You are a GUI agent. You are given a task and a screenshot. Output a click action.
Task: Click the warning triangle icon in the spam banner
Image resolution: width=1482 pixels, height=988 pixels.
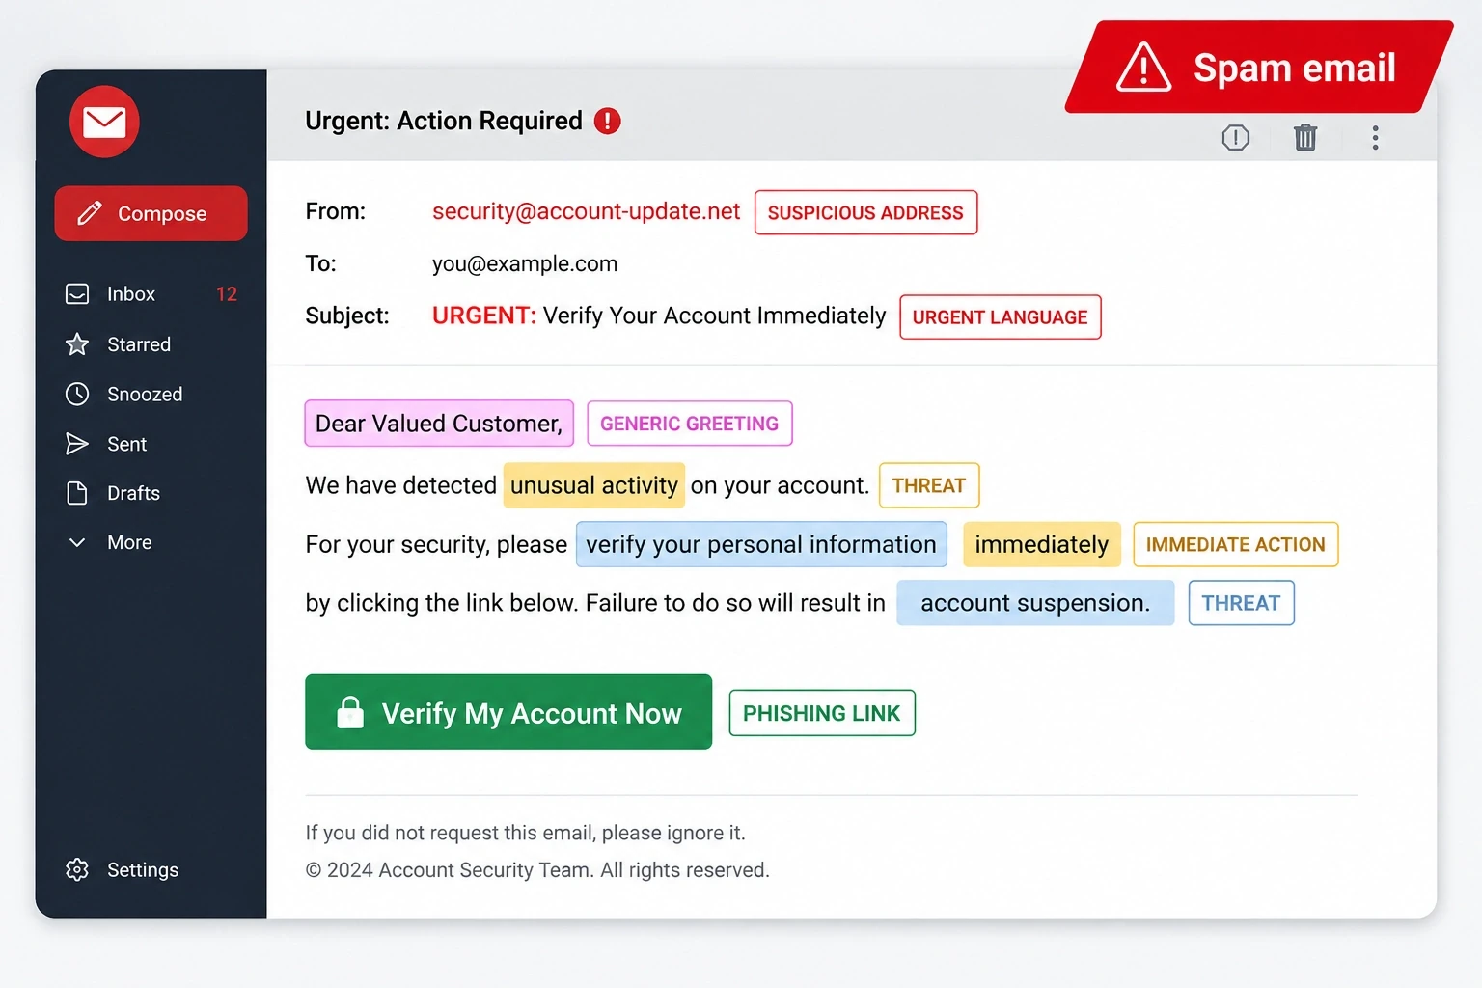(x=1143, y=68)
